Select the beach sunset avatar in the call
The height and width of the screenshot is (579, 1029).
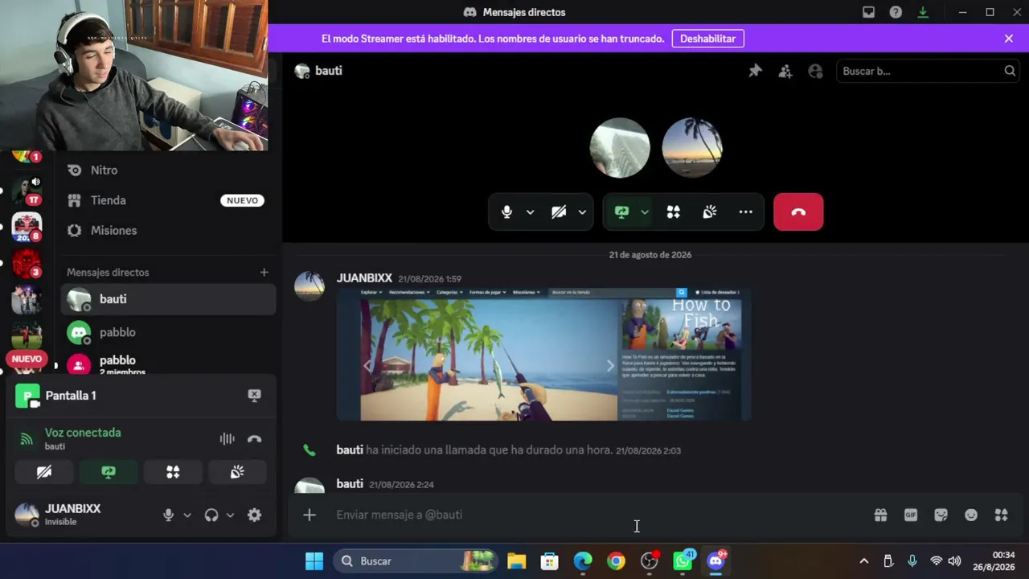[x=692, y=148]
